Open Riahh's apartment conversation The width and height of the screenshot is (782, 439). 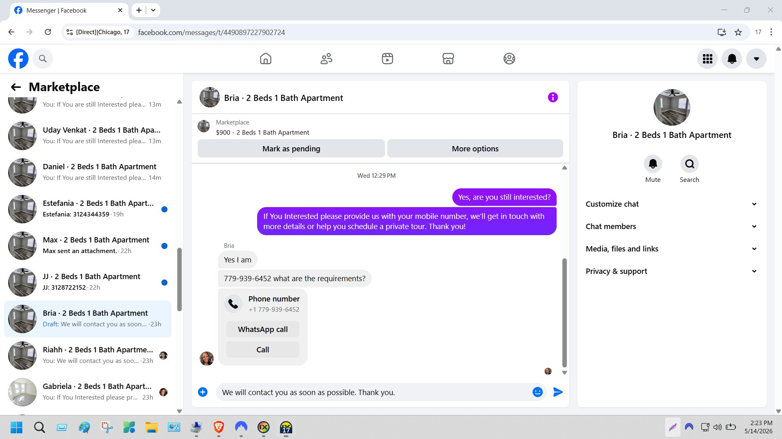tap(88, 355)
